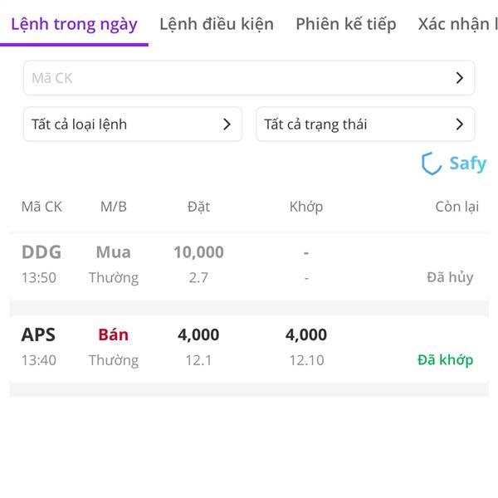Sort by the Đặt column header
Image resolution: width=498 pixels, height=498 pixels.
[198, 207]
